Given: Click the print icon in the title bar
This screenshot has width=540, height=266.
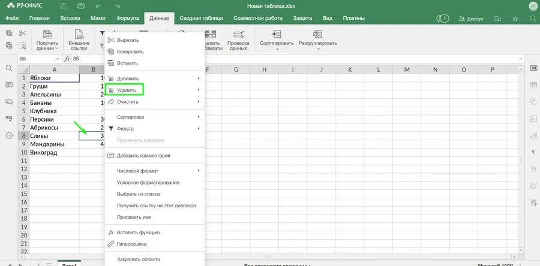Looking at the screenshot, I should (x=81, y=6).
